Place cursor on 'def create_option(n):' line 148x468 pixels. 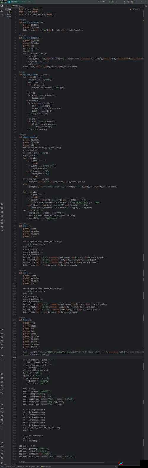[x=30, y=38]
